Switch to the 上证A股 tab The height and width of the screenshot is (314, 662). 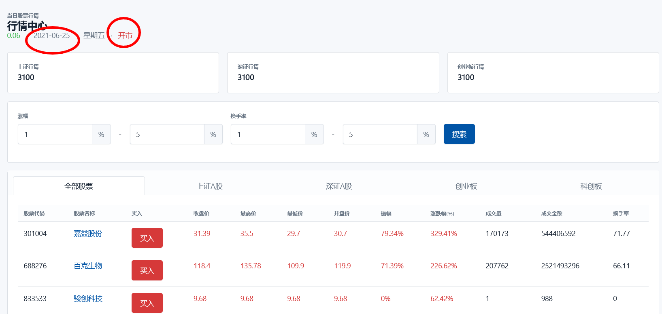[209, 186]
